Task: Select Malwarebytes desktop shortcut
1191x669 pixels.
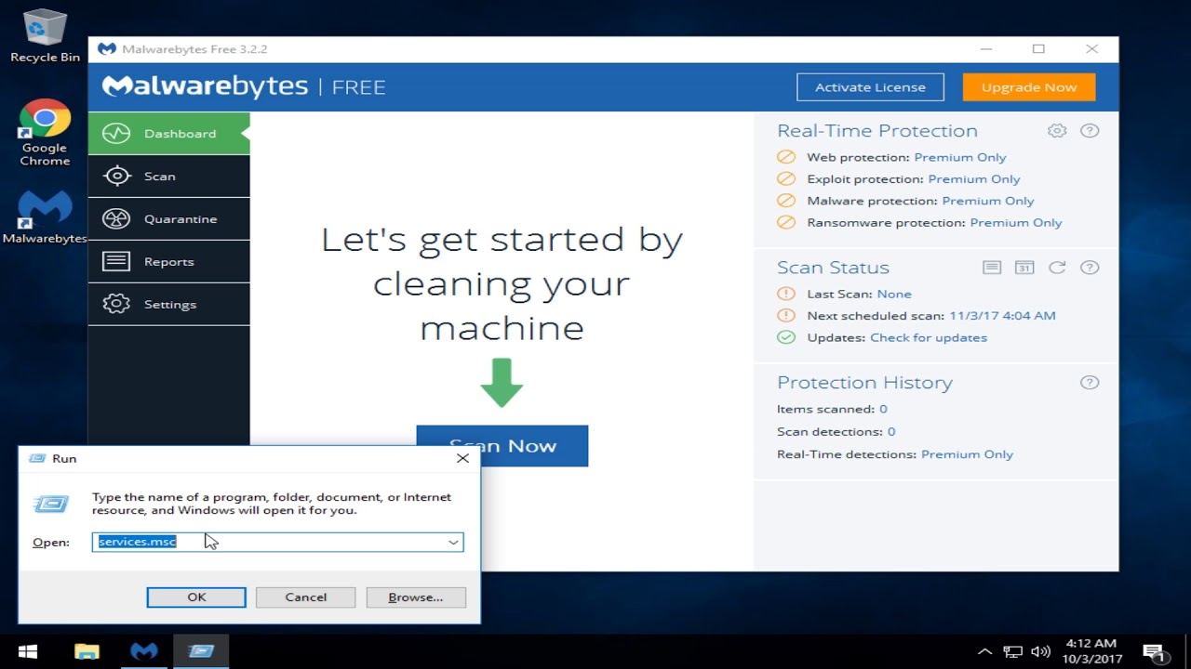Action: (45, 217)
